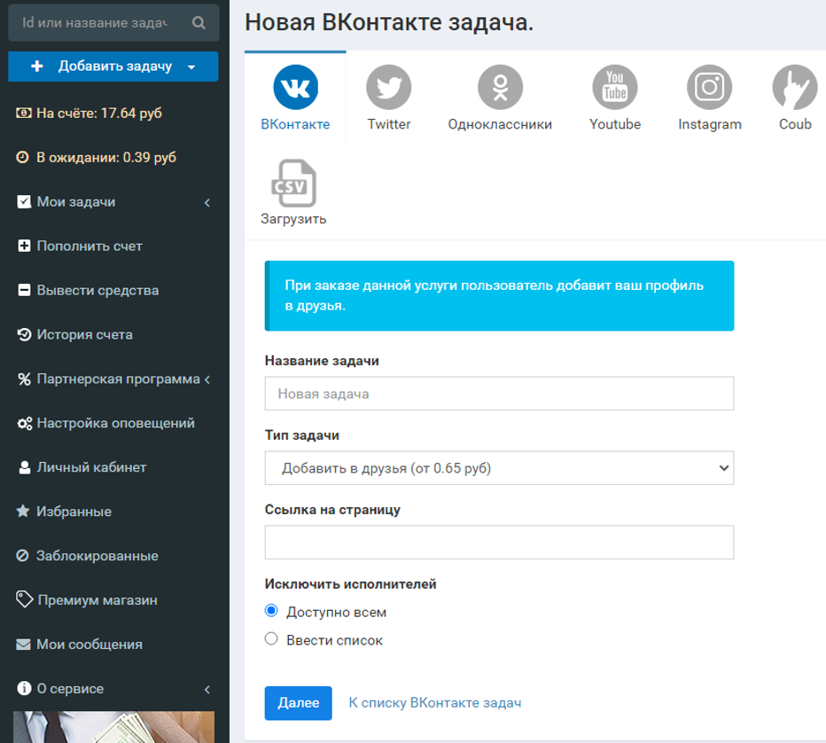Viewport: 826px width, 743px height.
Task: Select the VKontakte network icon
Action: pos(295,87)
